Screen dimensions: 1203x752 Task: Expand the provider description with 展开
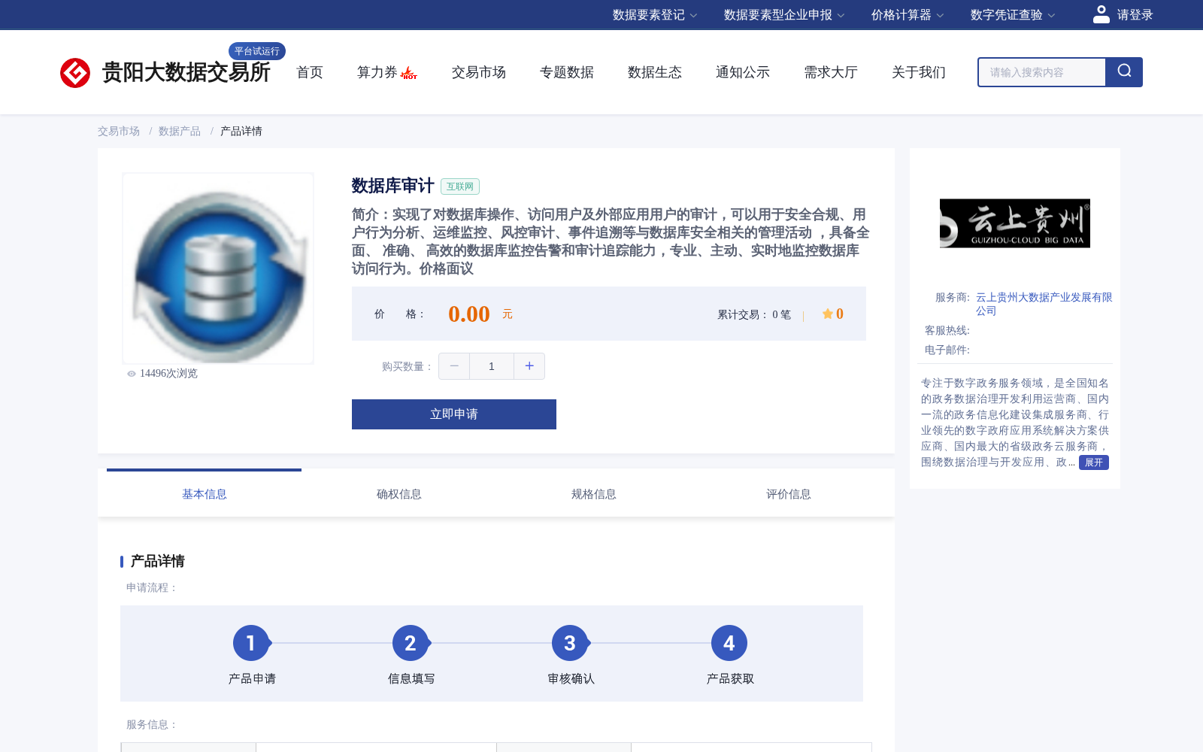coord(1094,462)
